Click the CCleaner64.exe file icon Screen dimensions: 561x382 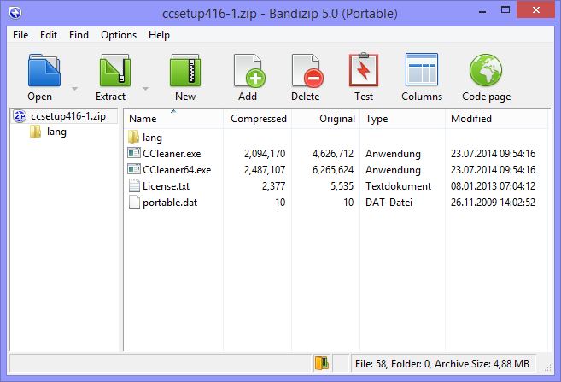click(134, 169)
